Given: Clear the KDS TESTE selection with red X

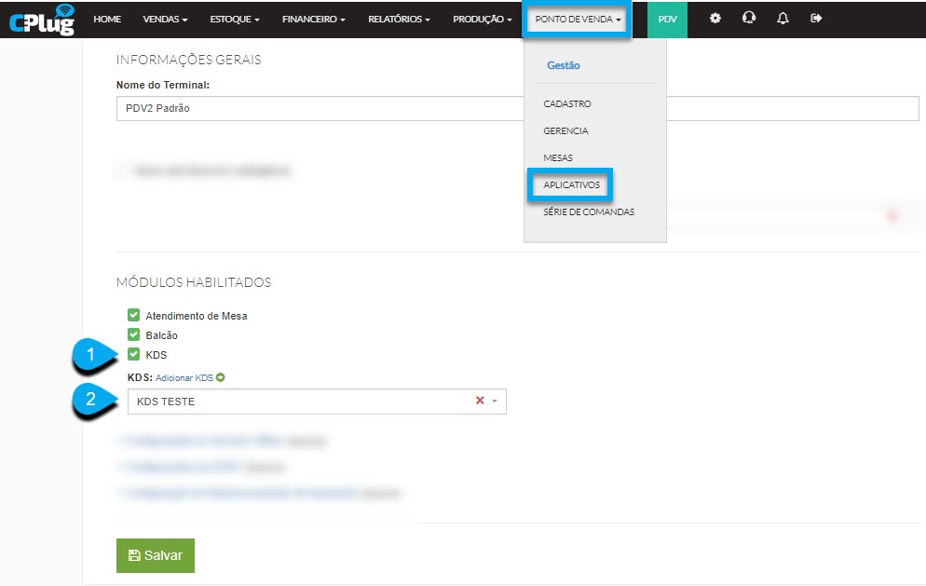Looking at the screenshot, I should (x=480, y=401).
